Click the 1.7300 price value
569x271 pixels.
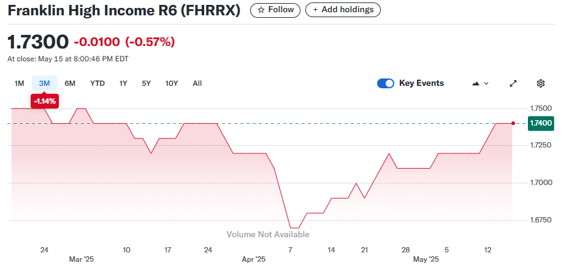[38, 42]
